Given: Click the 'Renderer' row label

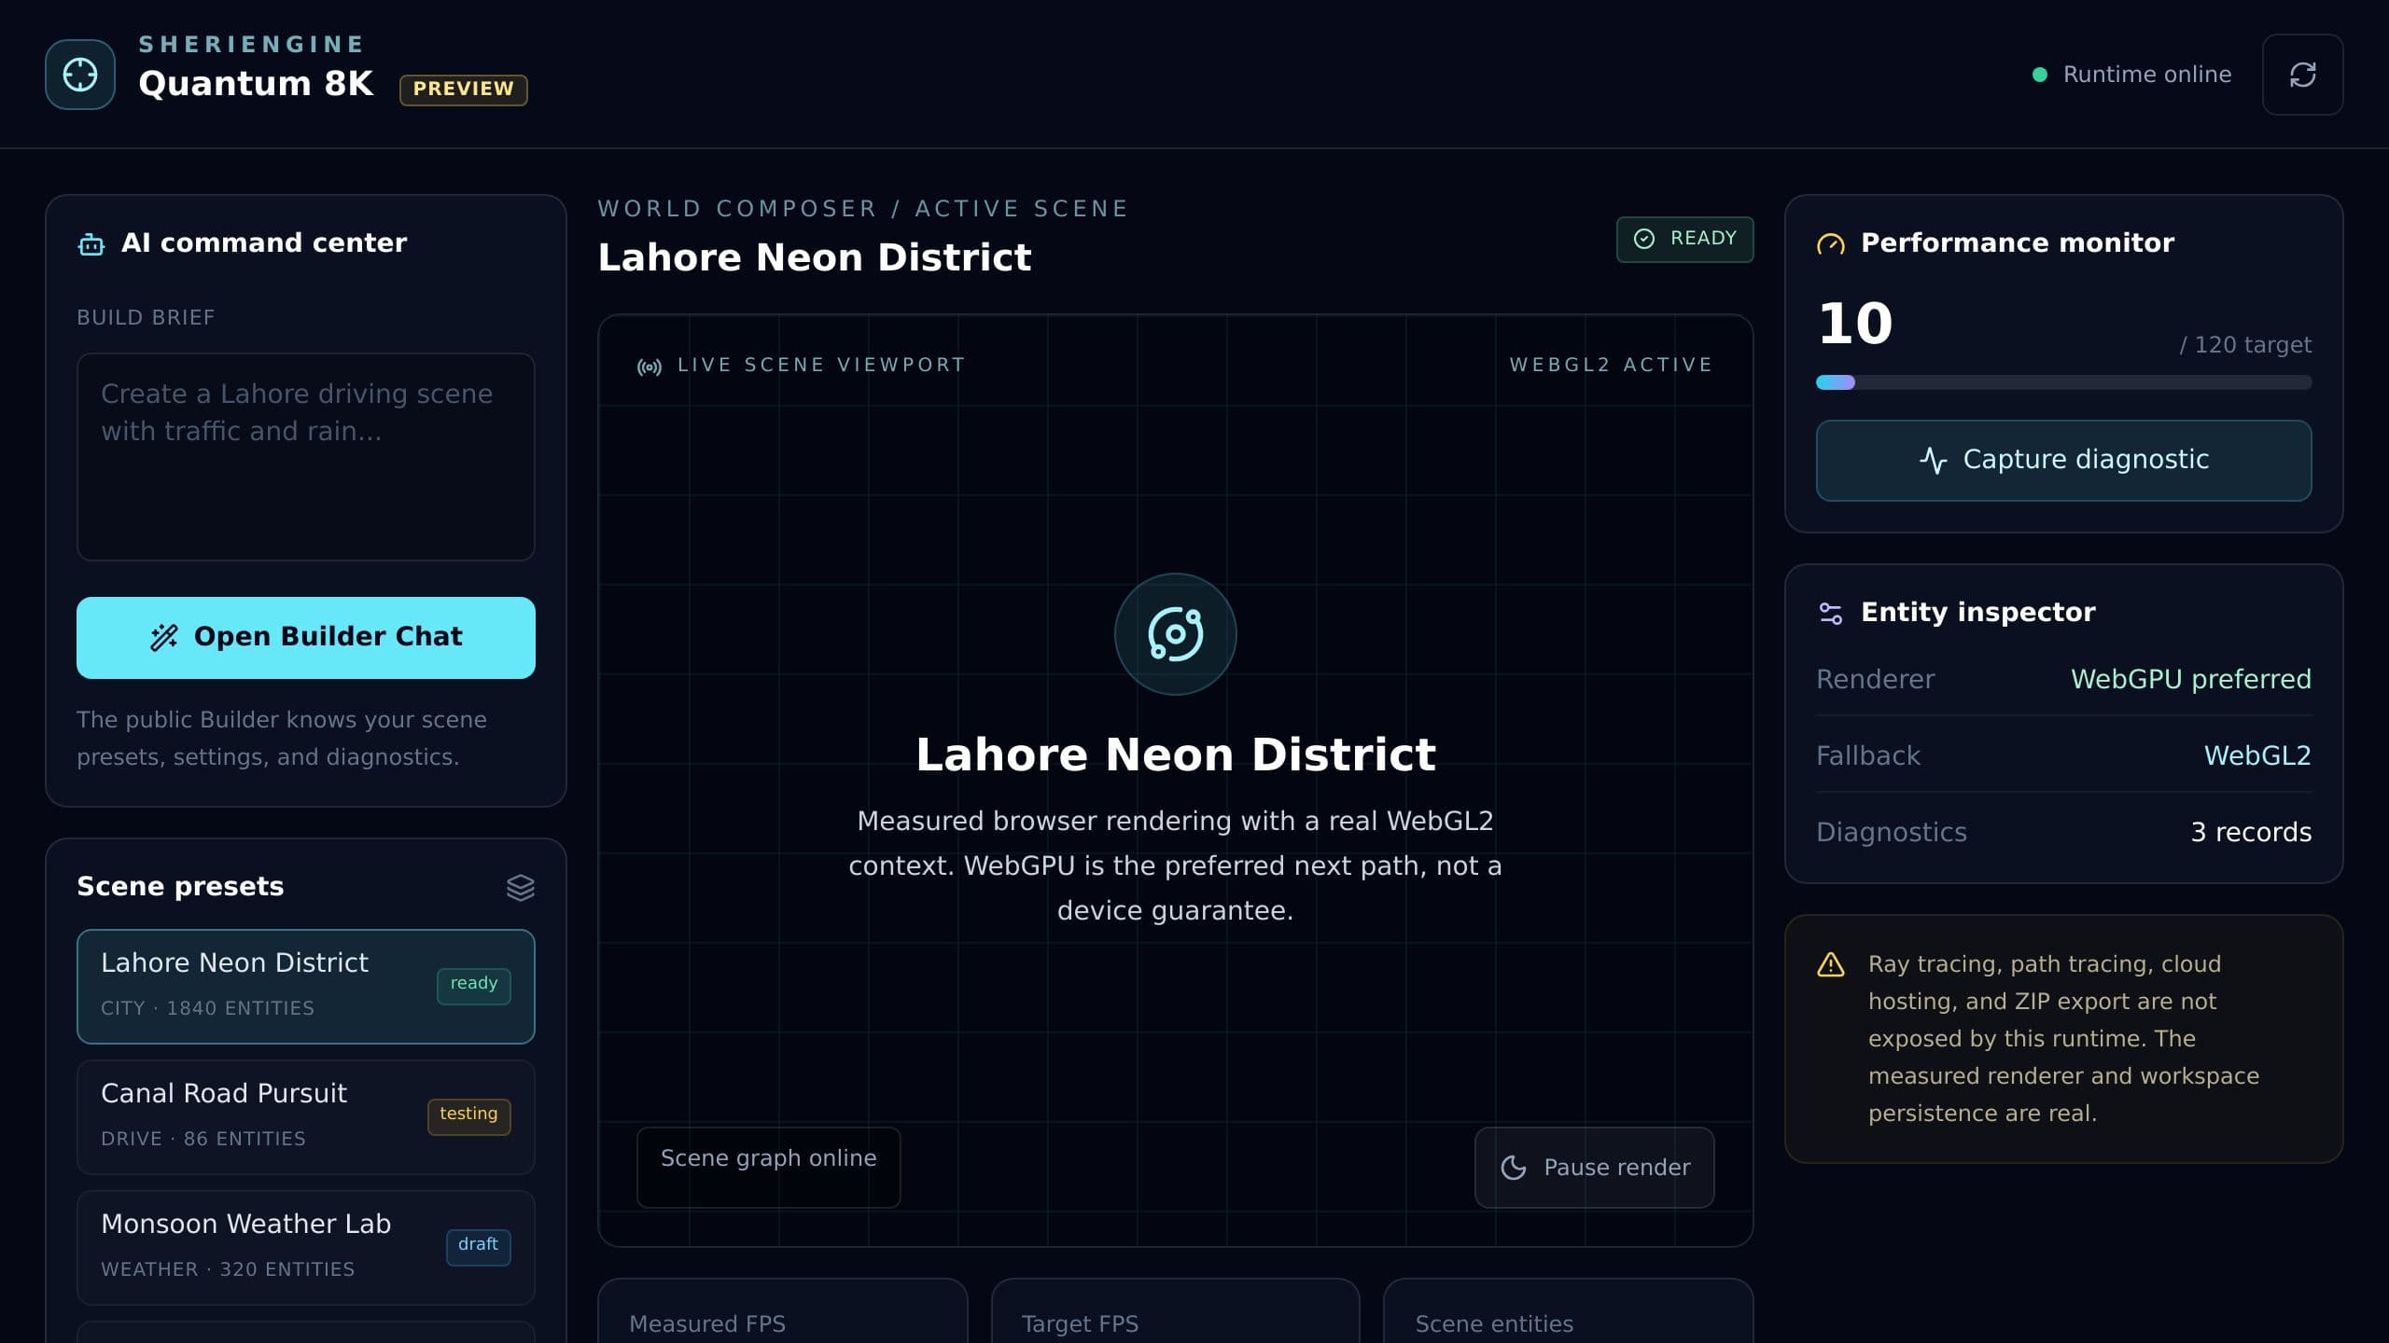Looking at the screenshot, I should 1876,680.
